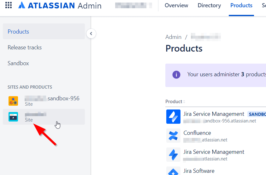Click the atlassian.net URL under Confluence
The image size is (266, 175).
click(205, 140)
